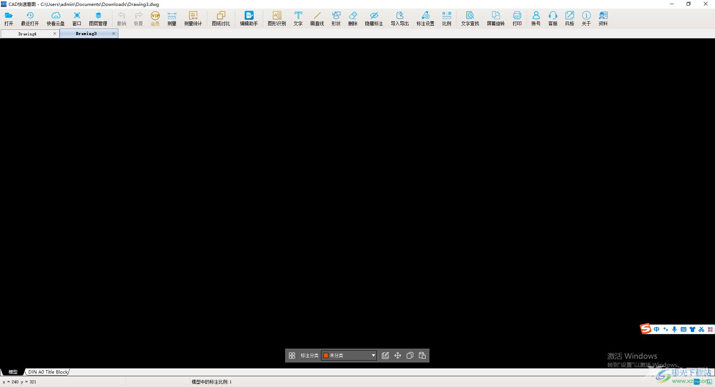Open the four-squares category grid icon
Image resolution: width=715 pixels, height=387 pixels.
click(x=292, y=355)
